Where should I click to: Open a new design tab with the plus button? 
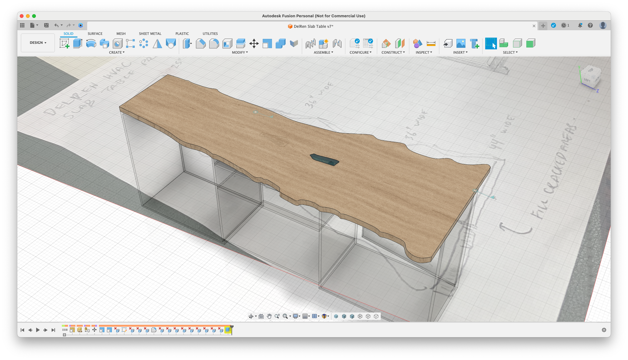point(543,26)
